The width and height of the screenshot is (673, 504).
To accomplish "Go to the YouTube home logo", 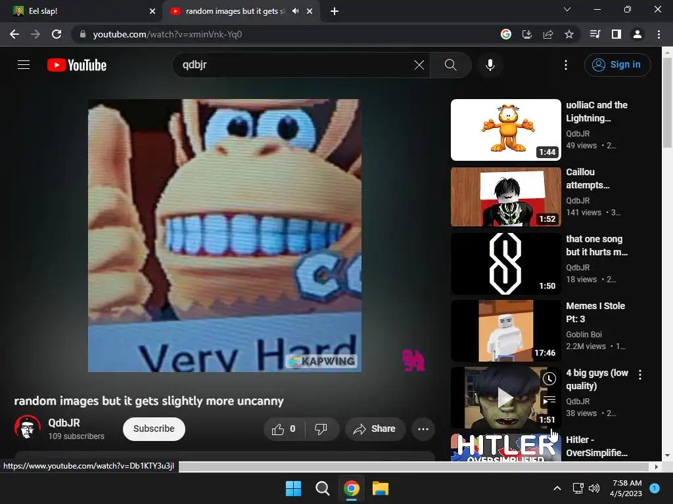I will [x=77, y=65].
